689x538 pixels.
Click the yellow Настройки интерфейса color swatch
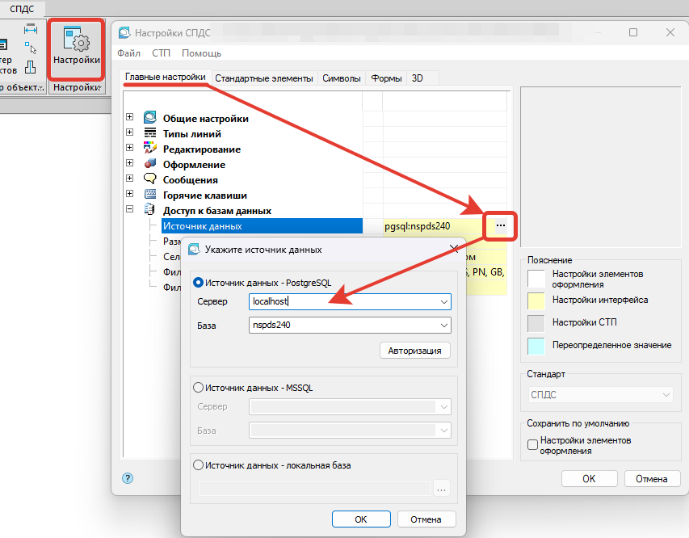click(x=537, y=301)
